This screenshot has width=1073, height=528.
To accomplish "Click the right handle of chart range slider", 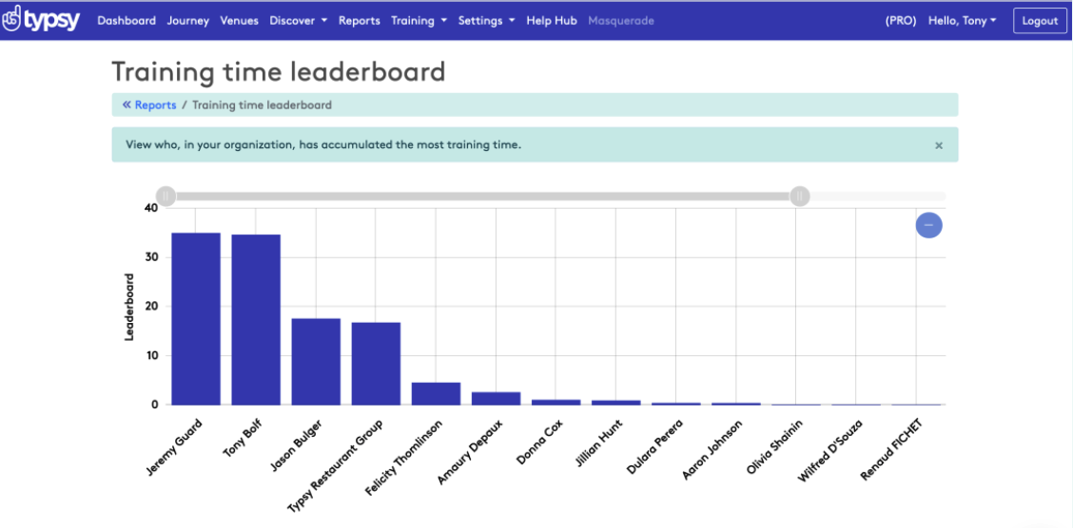I will click(x=800, y=197).
